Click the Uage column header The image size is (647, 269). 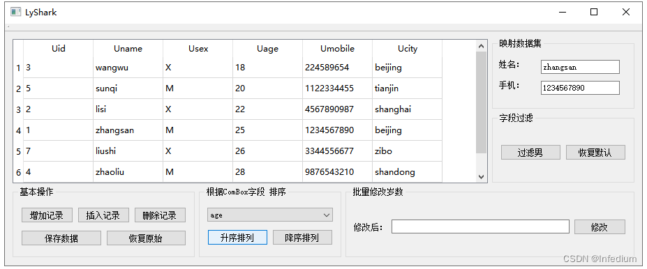tap(267, 49)
